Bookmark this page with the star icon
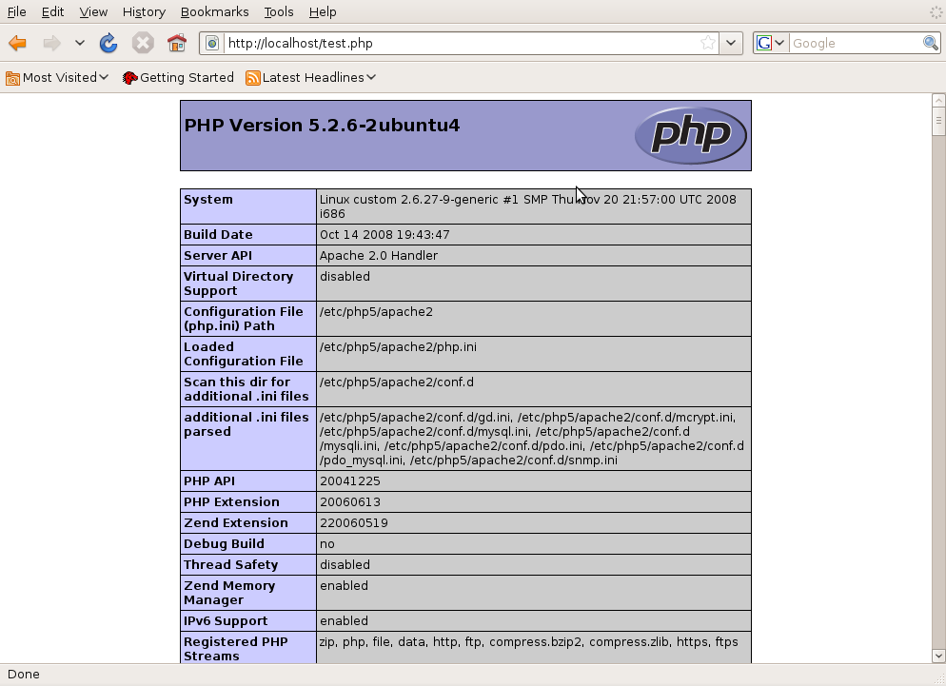 [x=708, y=43]
